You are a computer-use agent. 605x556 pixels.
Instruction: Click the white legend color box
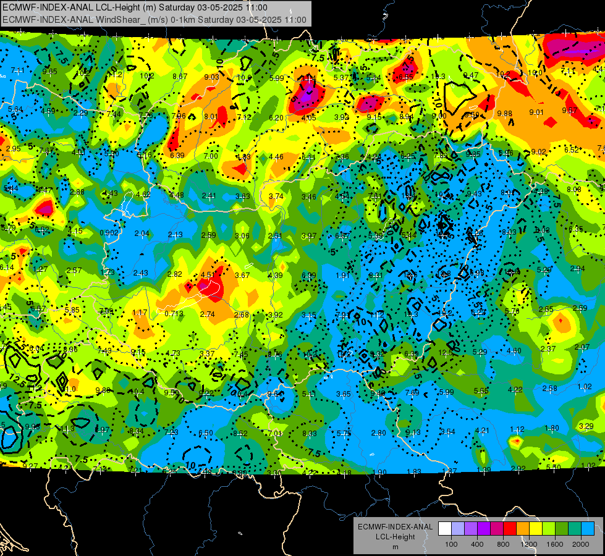[445, 529]
